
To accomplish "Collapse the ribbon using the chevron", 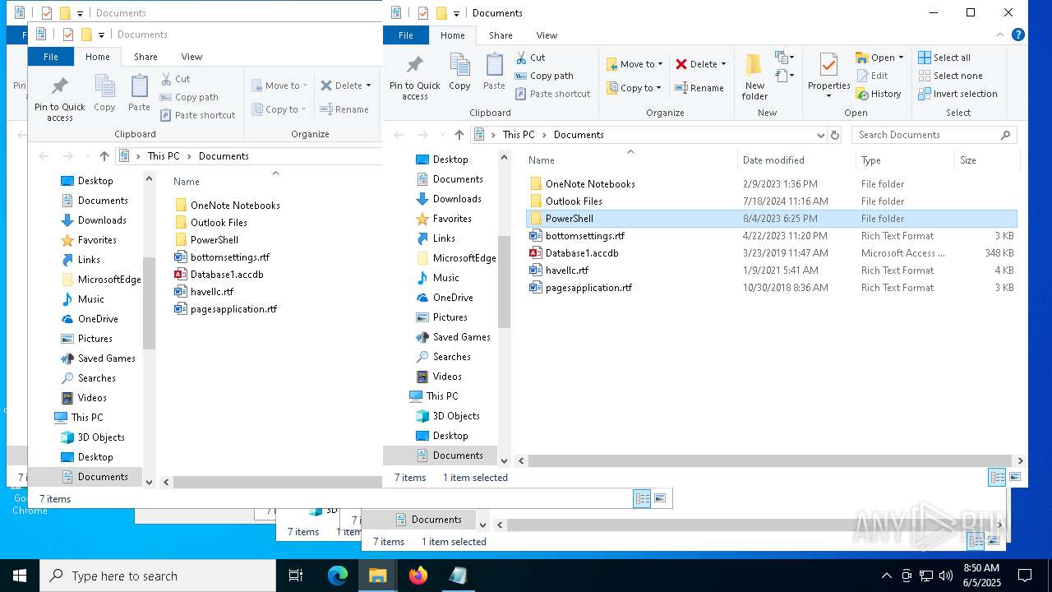I will tap(1002, 35).
